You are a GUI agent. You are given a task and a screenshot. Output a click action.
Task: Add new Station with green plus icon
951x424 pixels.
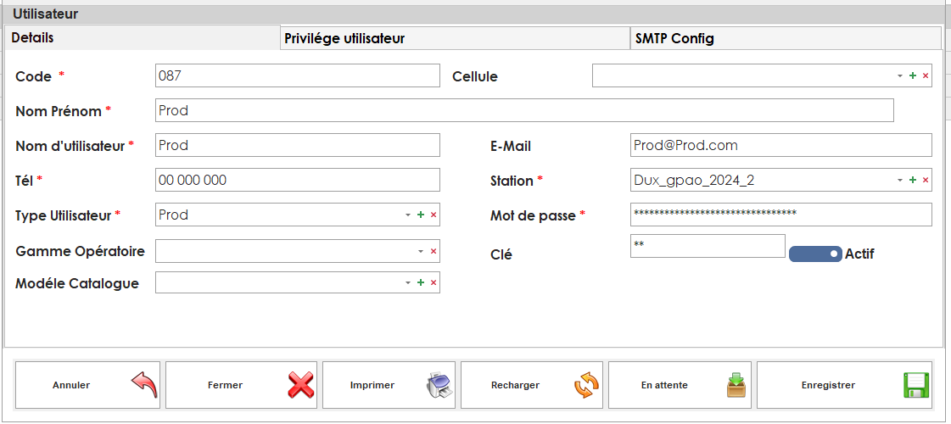tap(913, 181)
